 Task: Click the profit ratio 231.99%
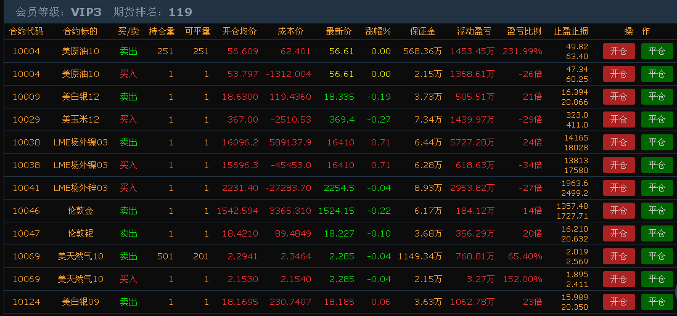coord(522,51)
